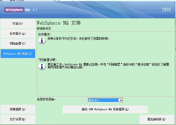The height and width of the screenshot is (125, 176).
Task: Click the 软件需求: heading text
Action: pos(45,34)
